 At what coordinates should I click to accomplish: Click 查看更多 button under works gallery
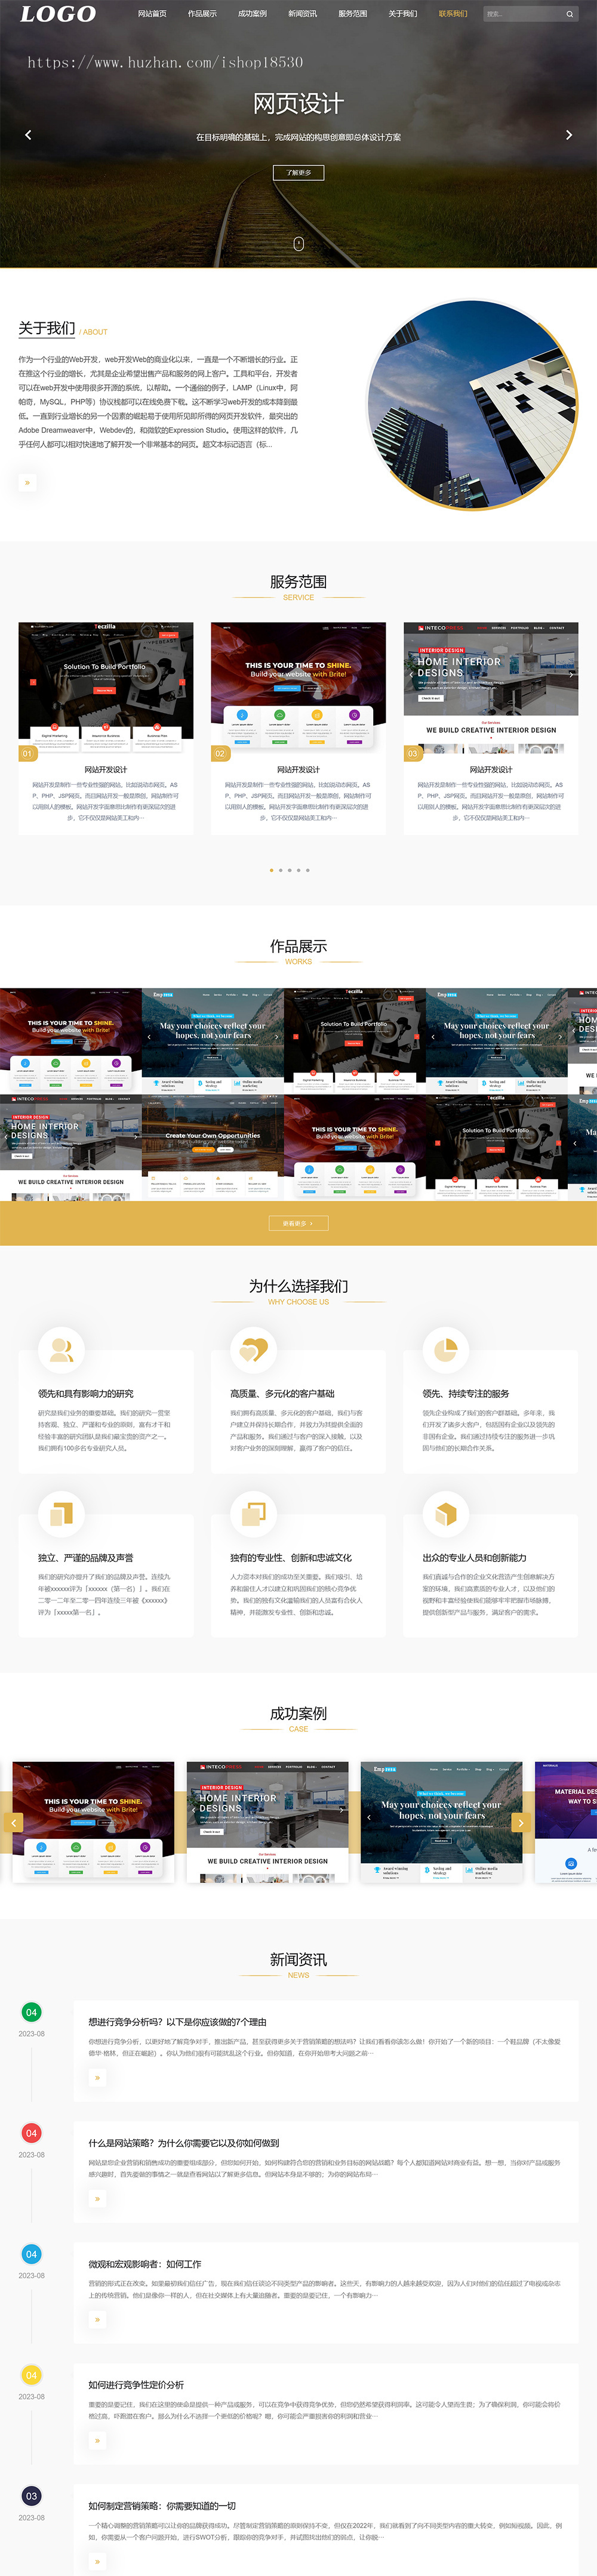click(x=298, y=1223)
